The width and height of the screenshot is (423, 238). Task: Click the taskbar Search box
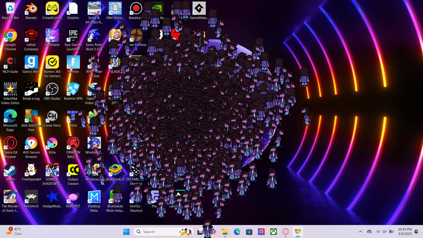coord(164,231)
